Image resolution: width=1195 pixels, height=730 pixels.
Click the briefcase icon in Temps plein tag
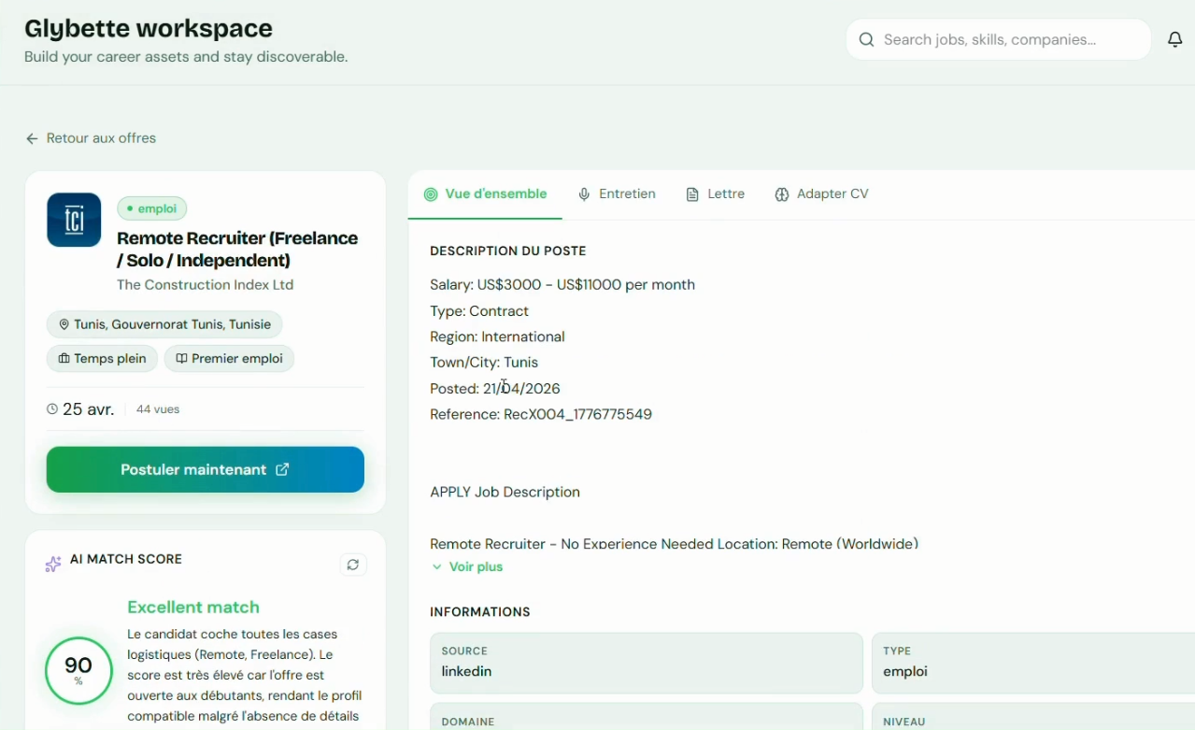[64, 359]
